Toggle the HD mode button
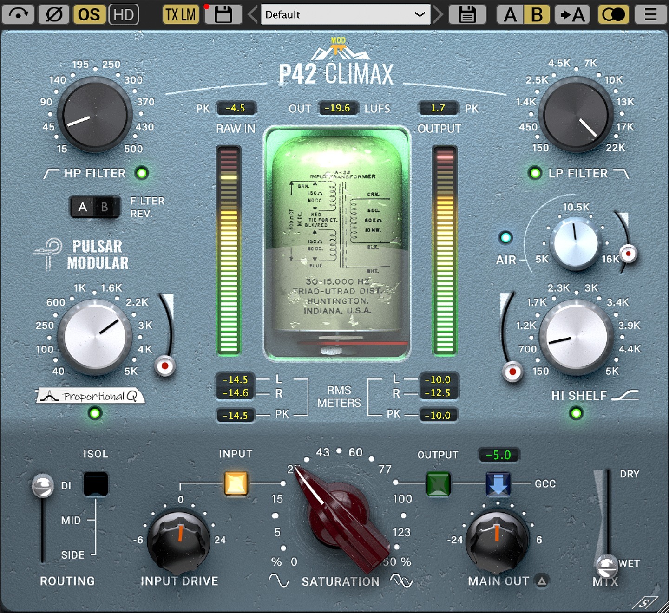 click(124, 14)
